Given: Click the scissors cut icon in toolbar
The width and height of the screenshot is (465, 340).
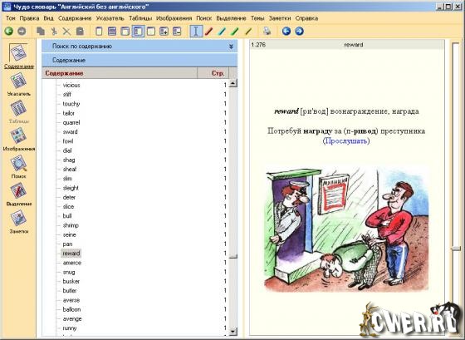Looking at the screenshot, I should (x=54, y=32).
